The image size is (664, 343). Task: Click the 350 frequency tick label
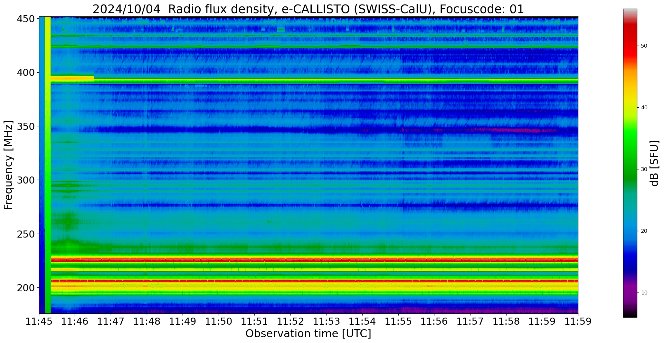pyautogui.click(x=26, y=126)
